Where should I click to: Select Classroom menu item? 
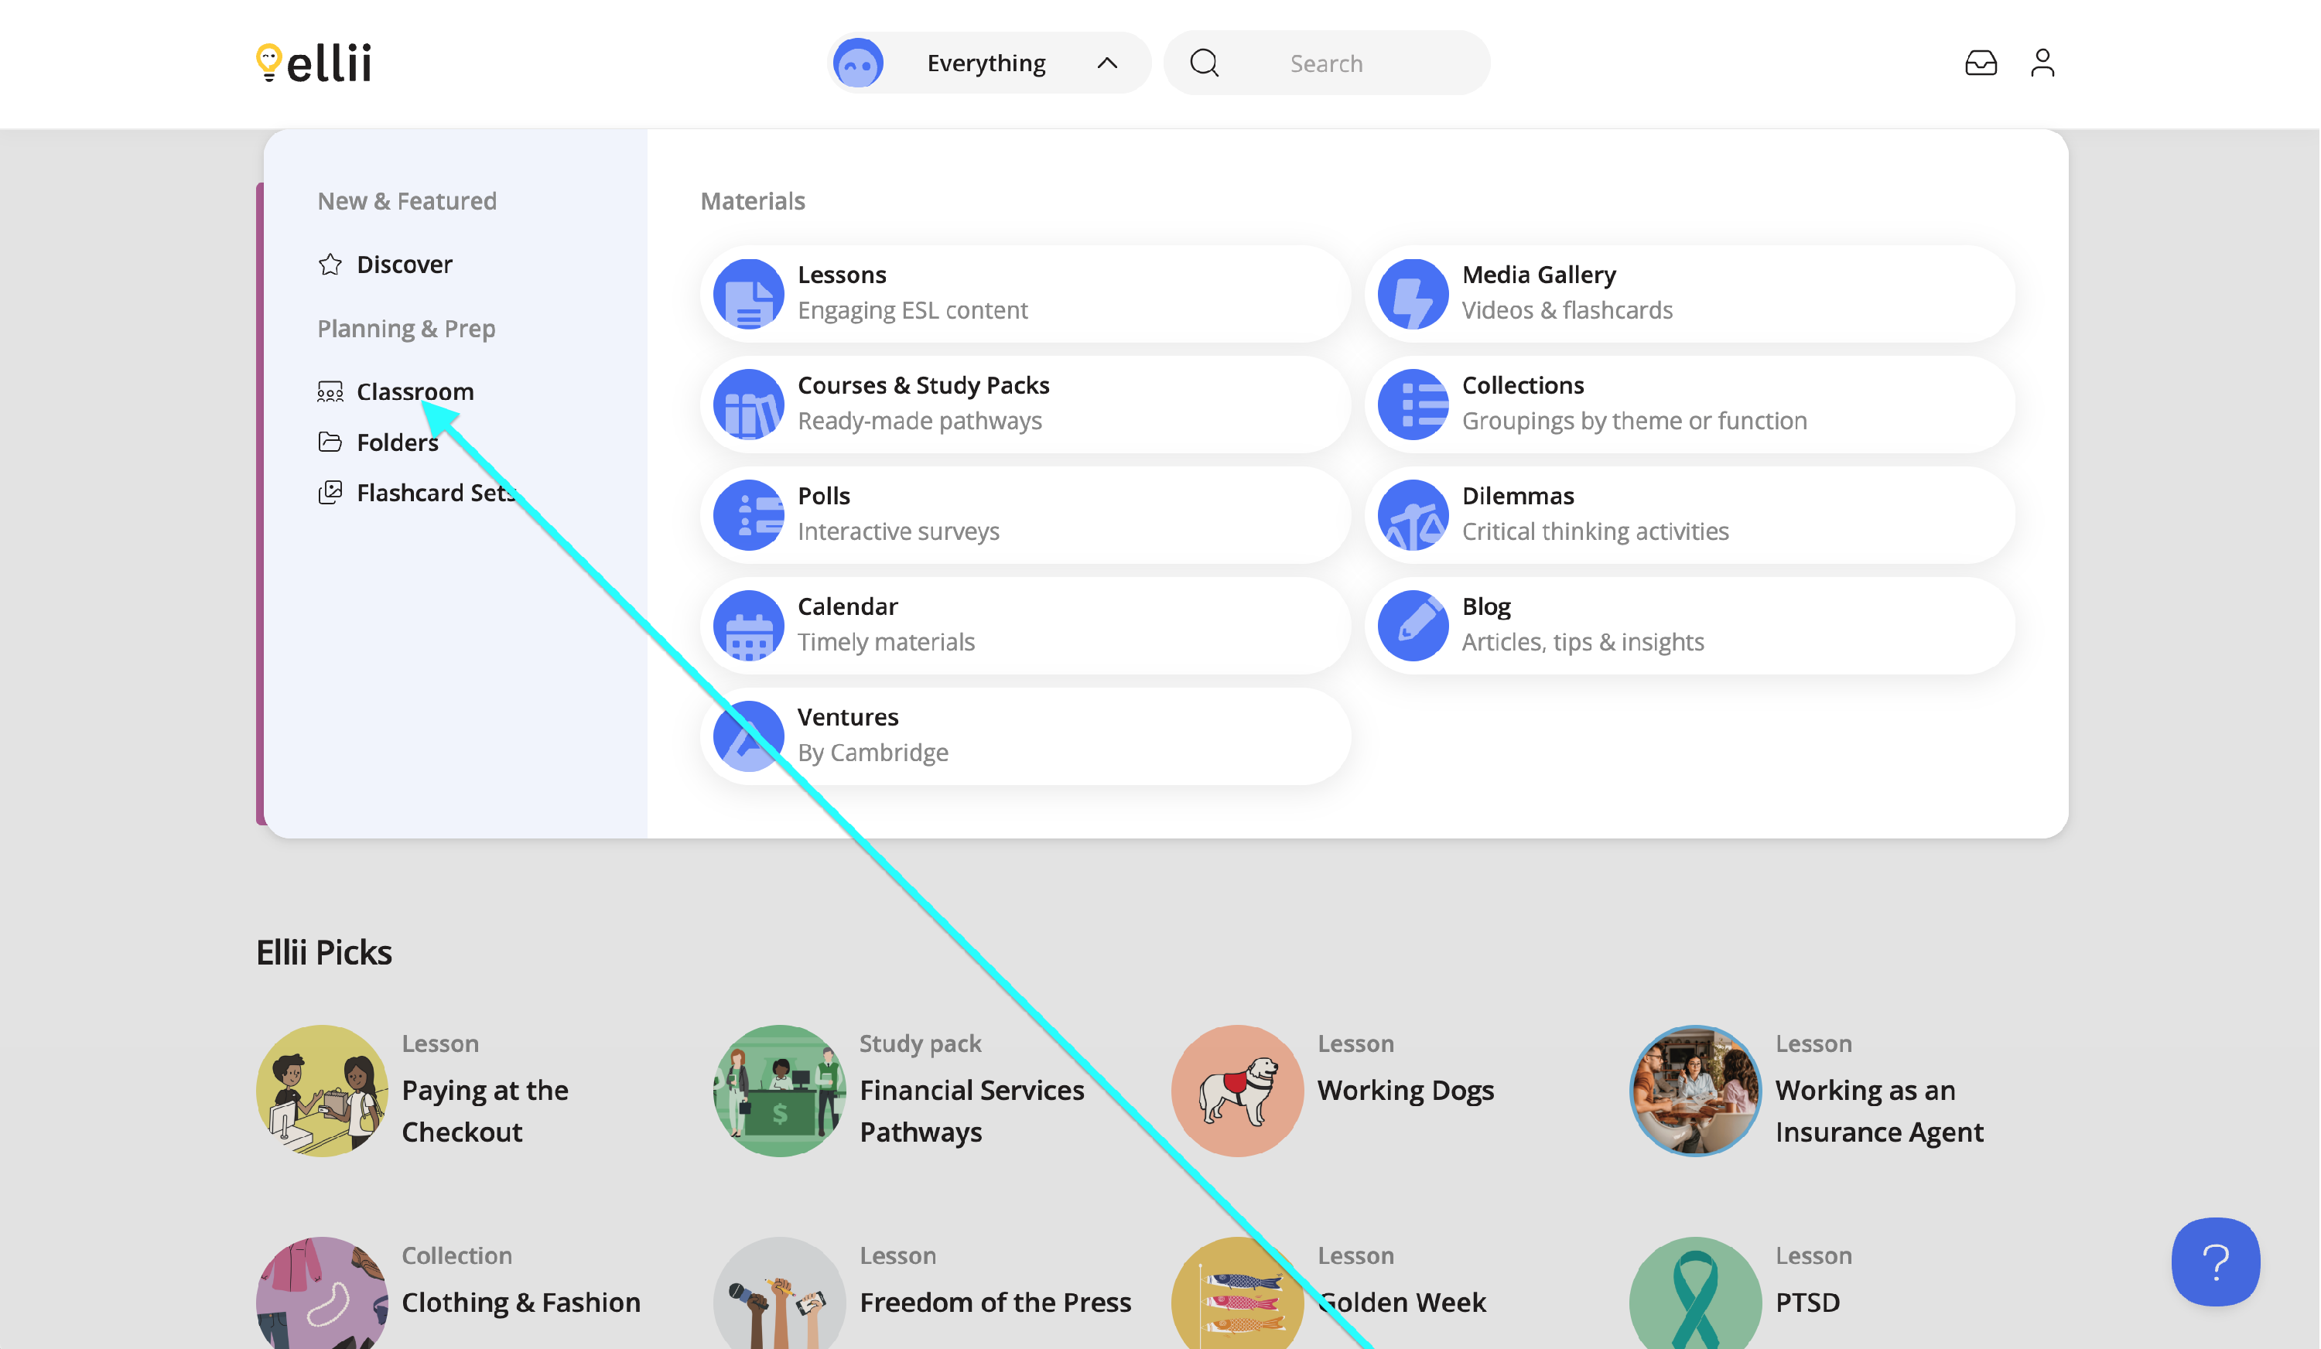pyautogui.click(x=415, y=391)
